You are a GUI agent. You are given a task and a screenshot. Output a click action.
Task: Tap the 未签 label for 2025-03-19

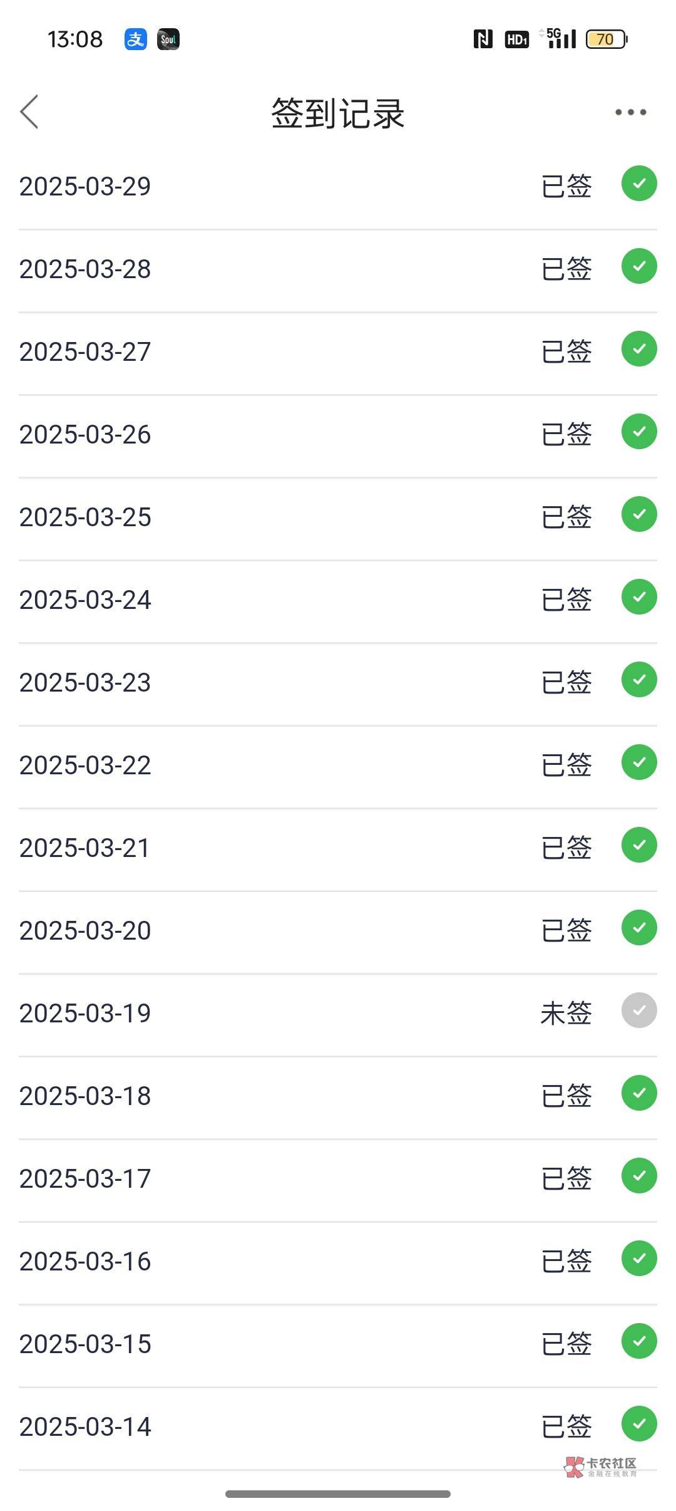[x=566, y=1013]
